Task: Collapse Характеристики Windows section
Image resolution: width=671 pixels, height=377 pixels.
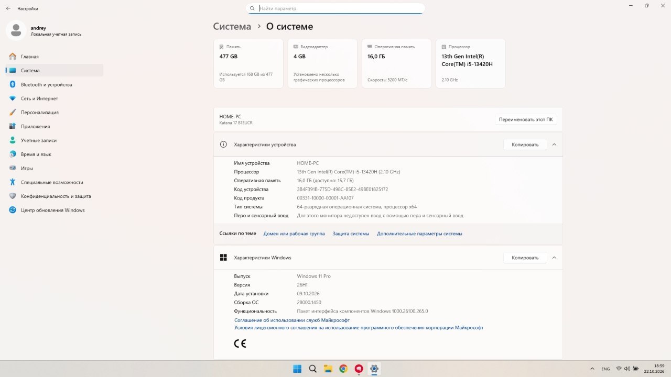Action: tap(554, 258)
